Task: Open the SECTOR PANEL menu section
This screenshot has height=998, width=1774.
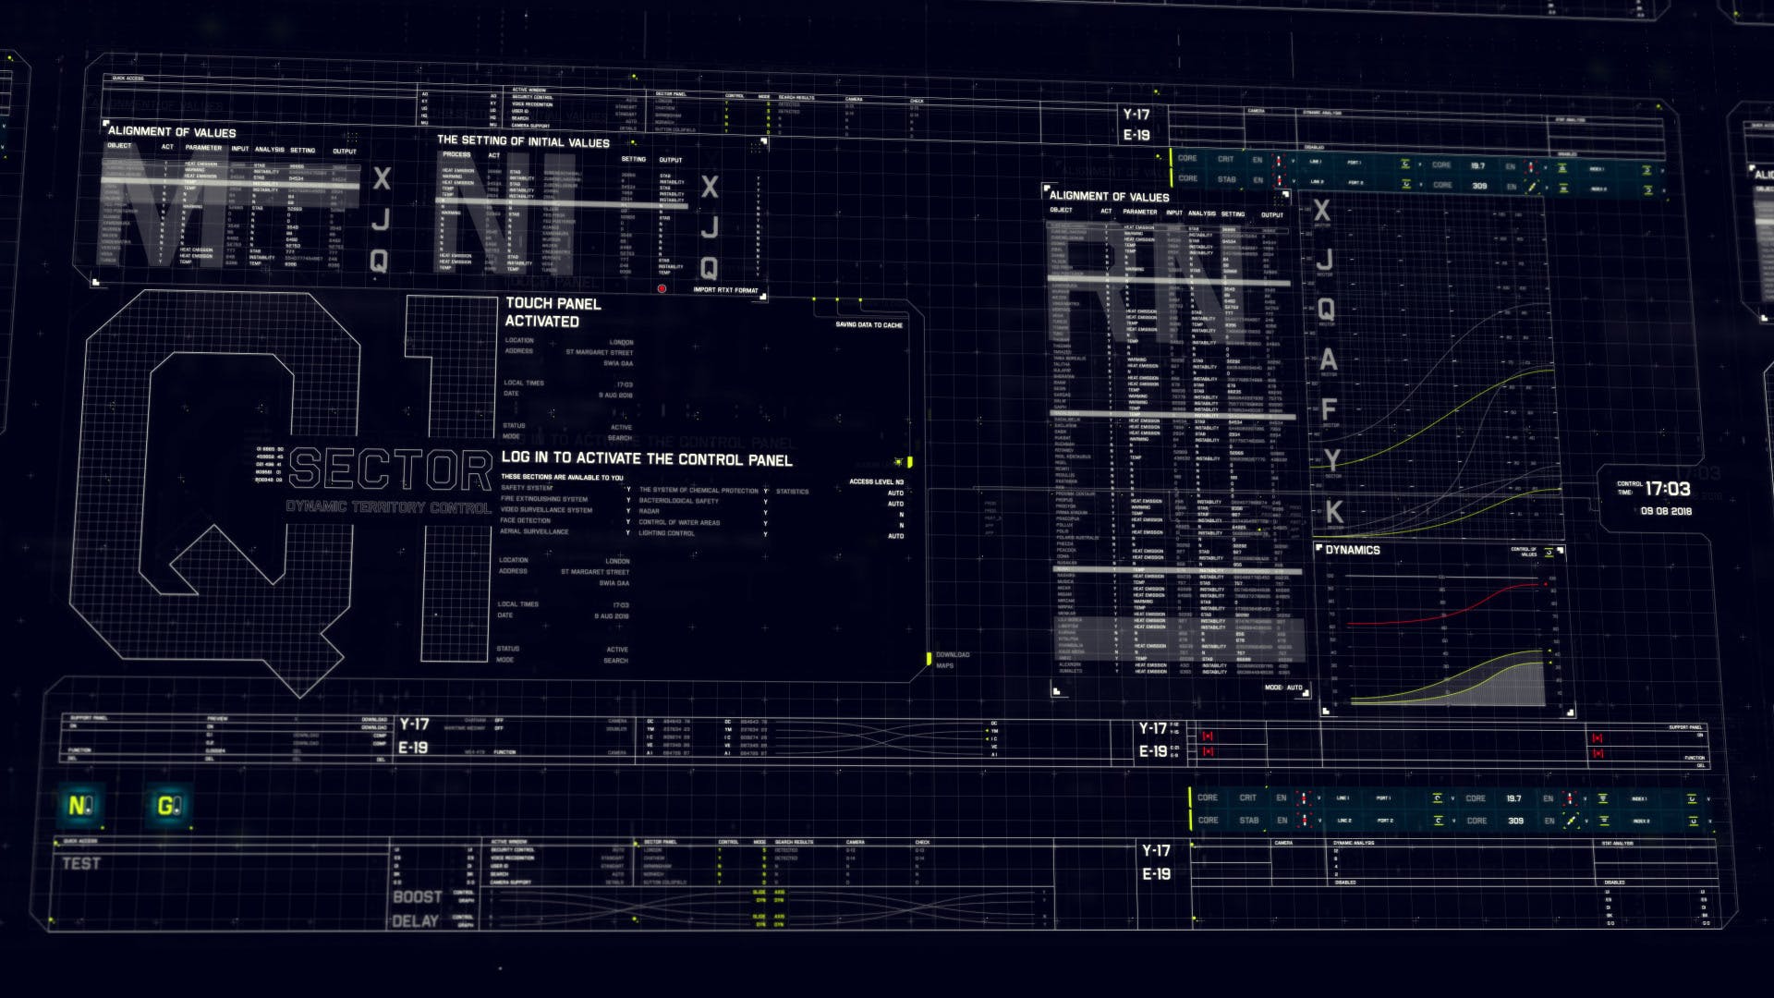Action: pos(670,93)
